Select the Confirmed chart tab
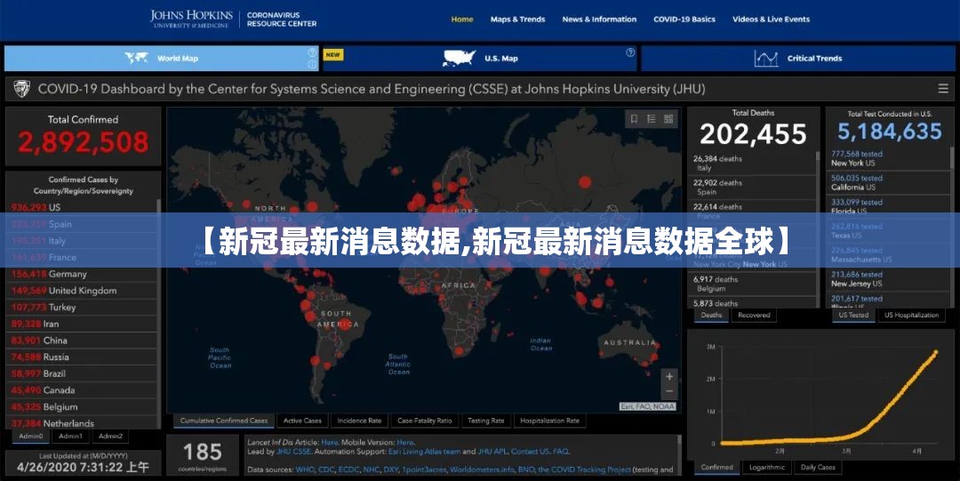The width and height of the screenshot is (960, 481). (717, 467)
